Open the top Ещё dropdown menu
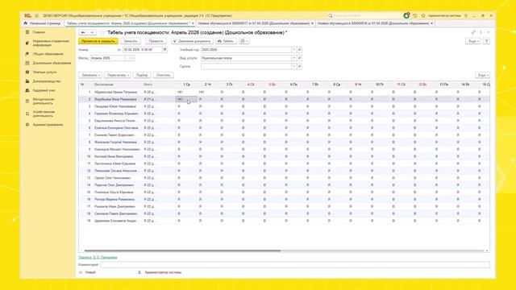Screen dimensions: 516x290 tap(473, 41)
